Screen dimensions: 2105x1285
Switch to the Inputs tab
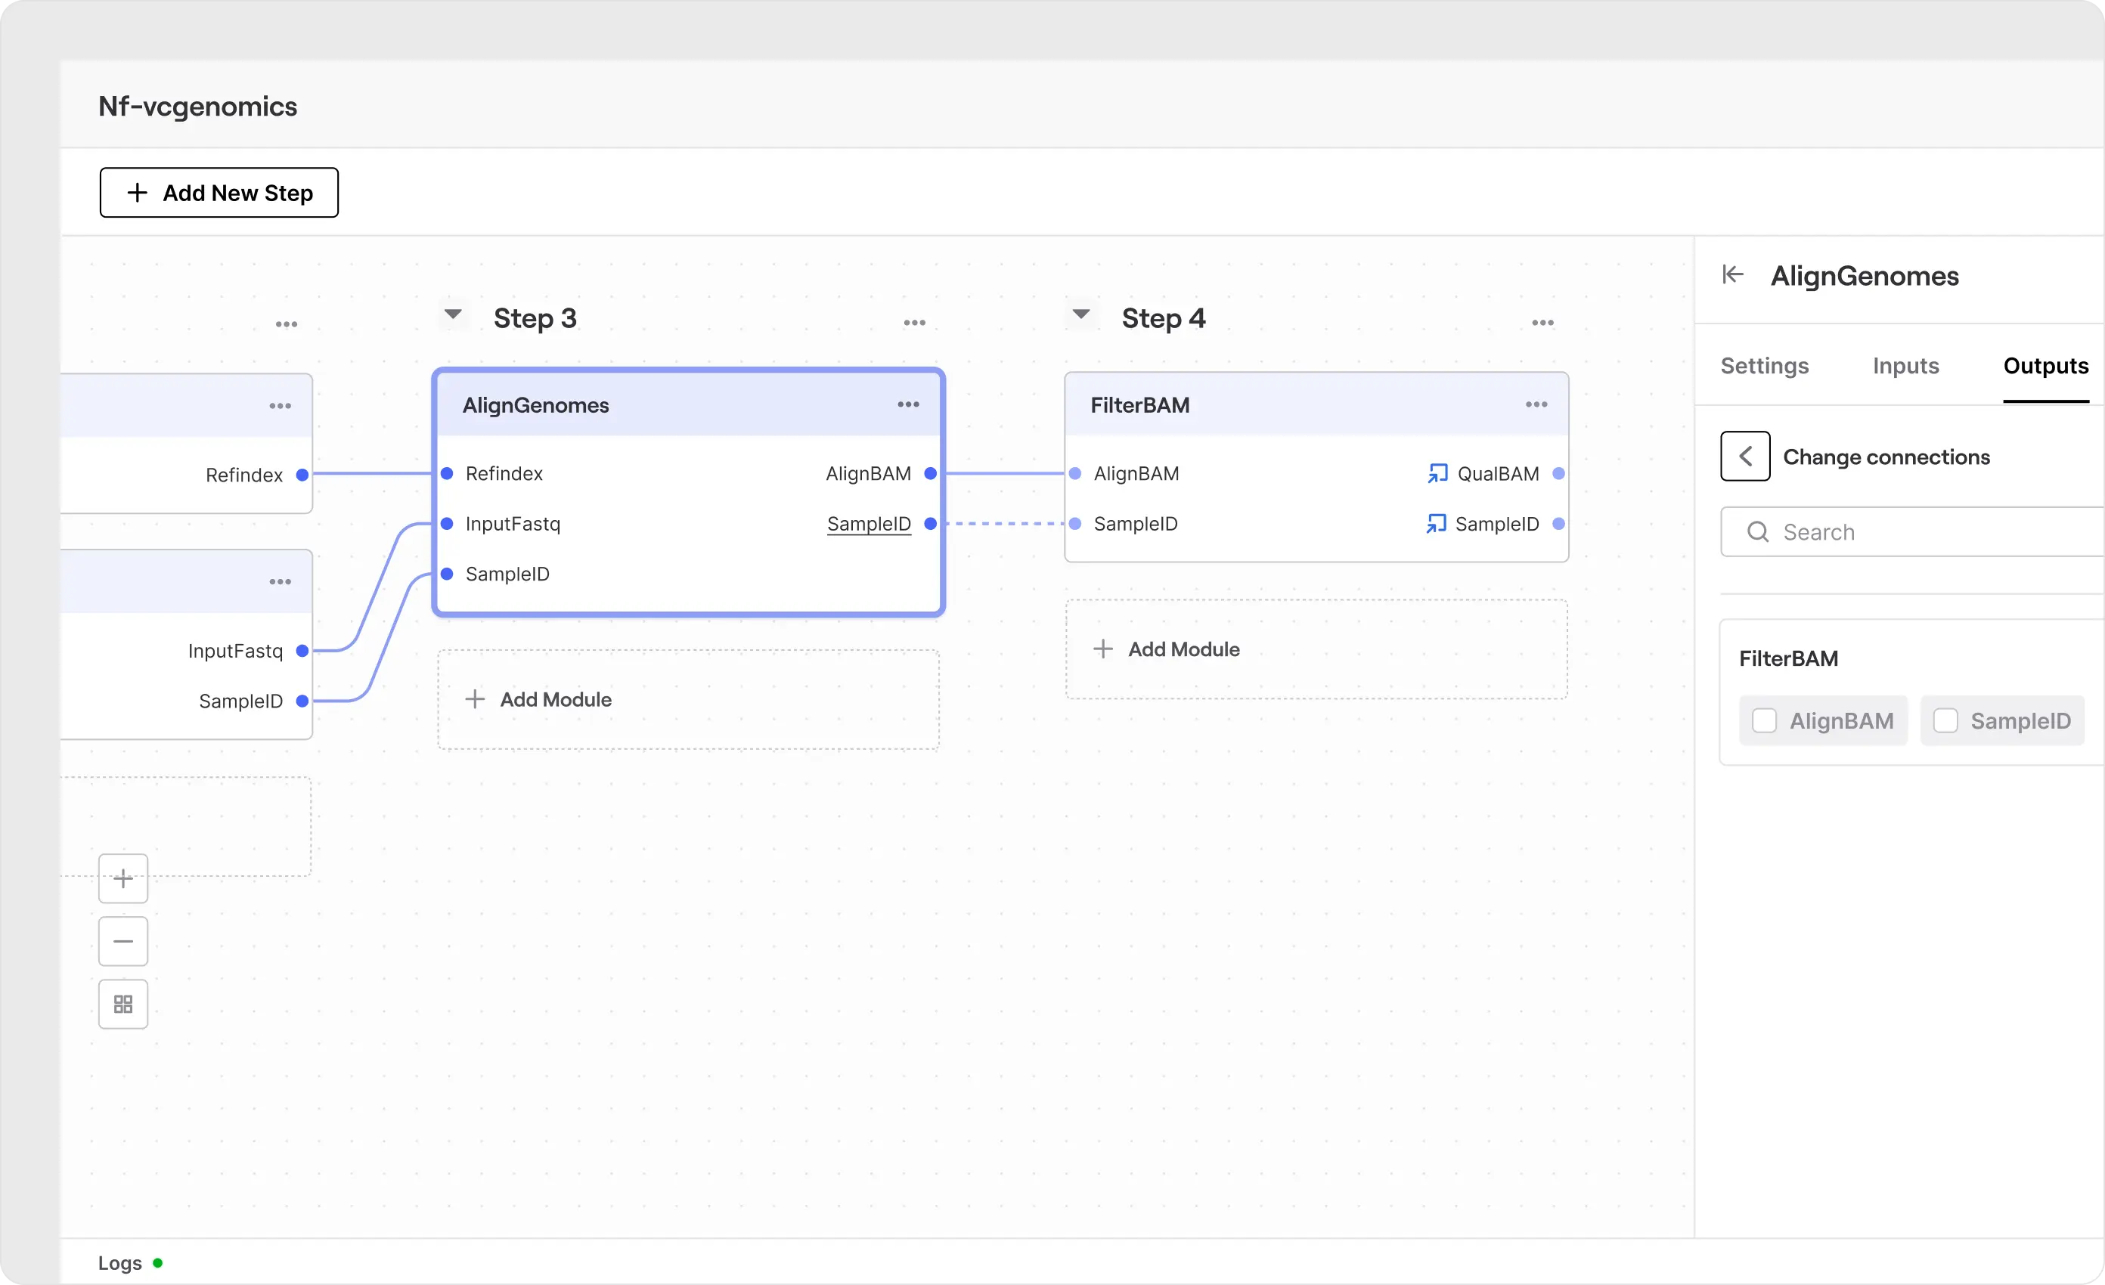point(1905,365)
